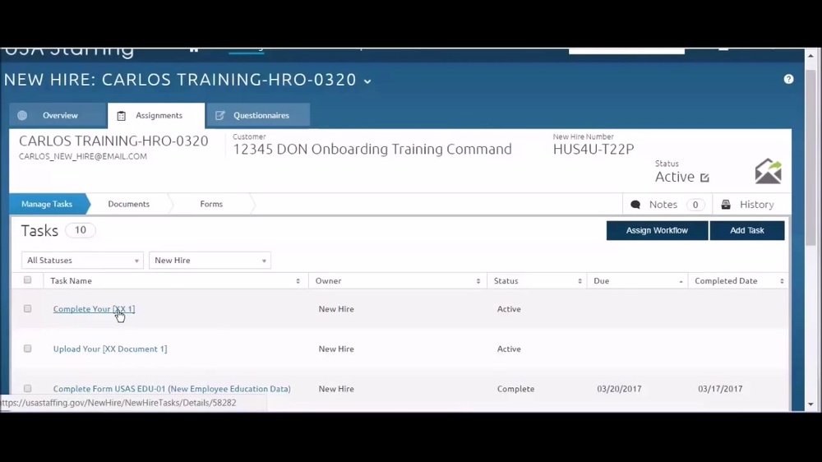This screenshot has height=462, width=822.
Task: Open the New Hire owner filter dropdown
Action: click(x=210, y=260)
